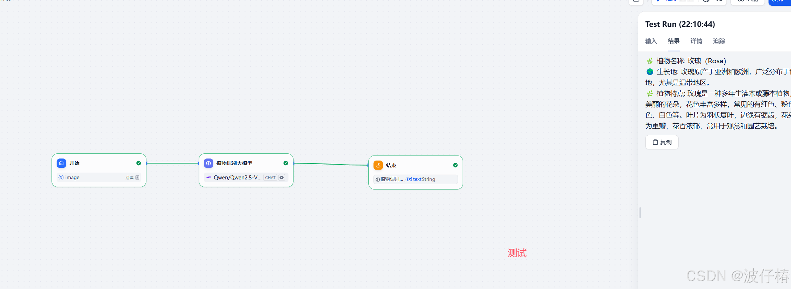Select the 结束 node title
The width and height of the screenshot is (791, 289).
click(391, 165)
